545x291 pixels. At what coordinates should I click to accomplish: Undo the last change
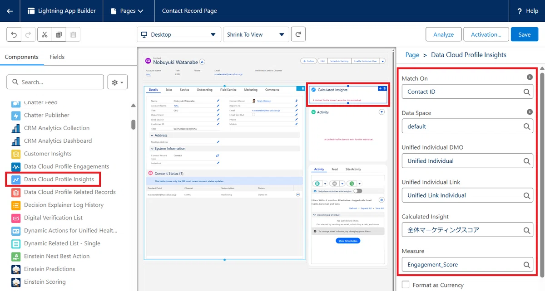(x=15, y=34)
